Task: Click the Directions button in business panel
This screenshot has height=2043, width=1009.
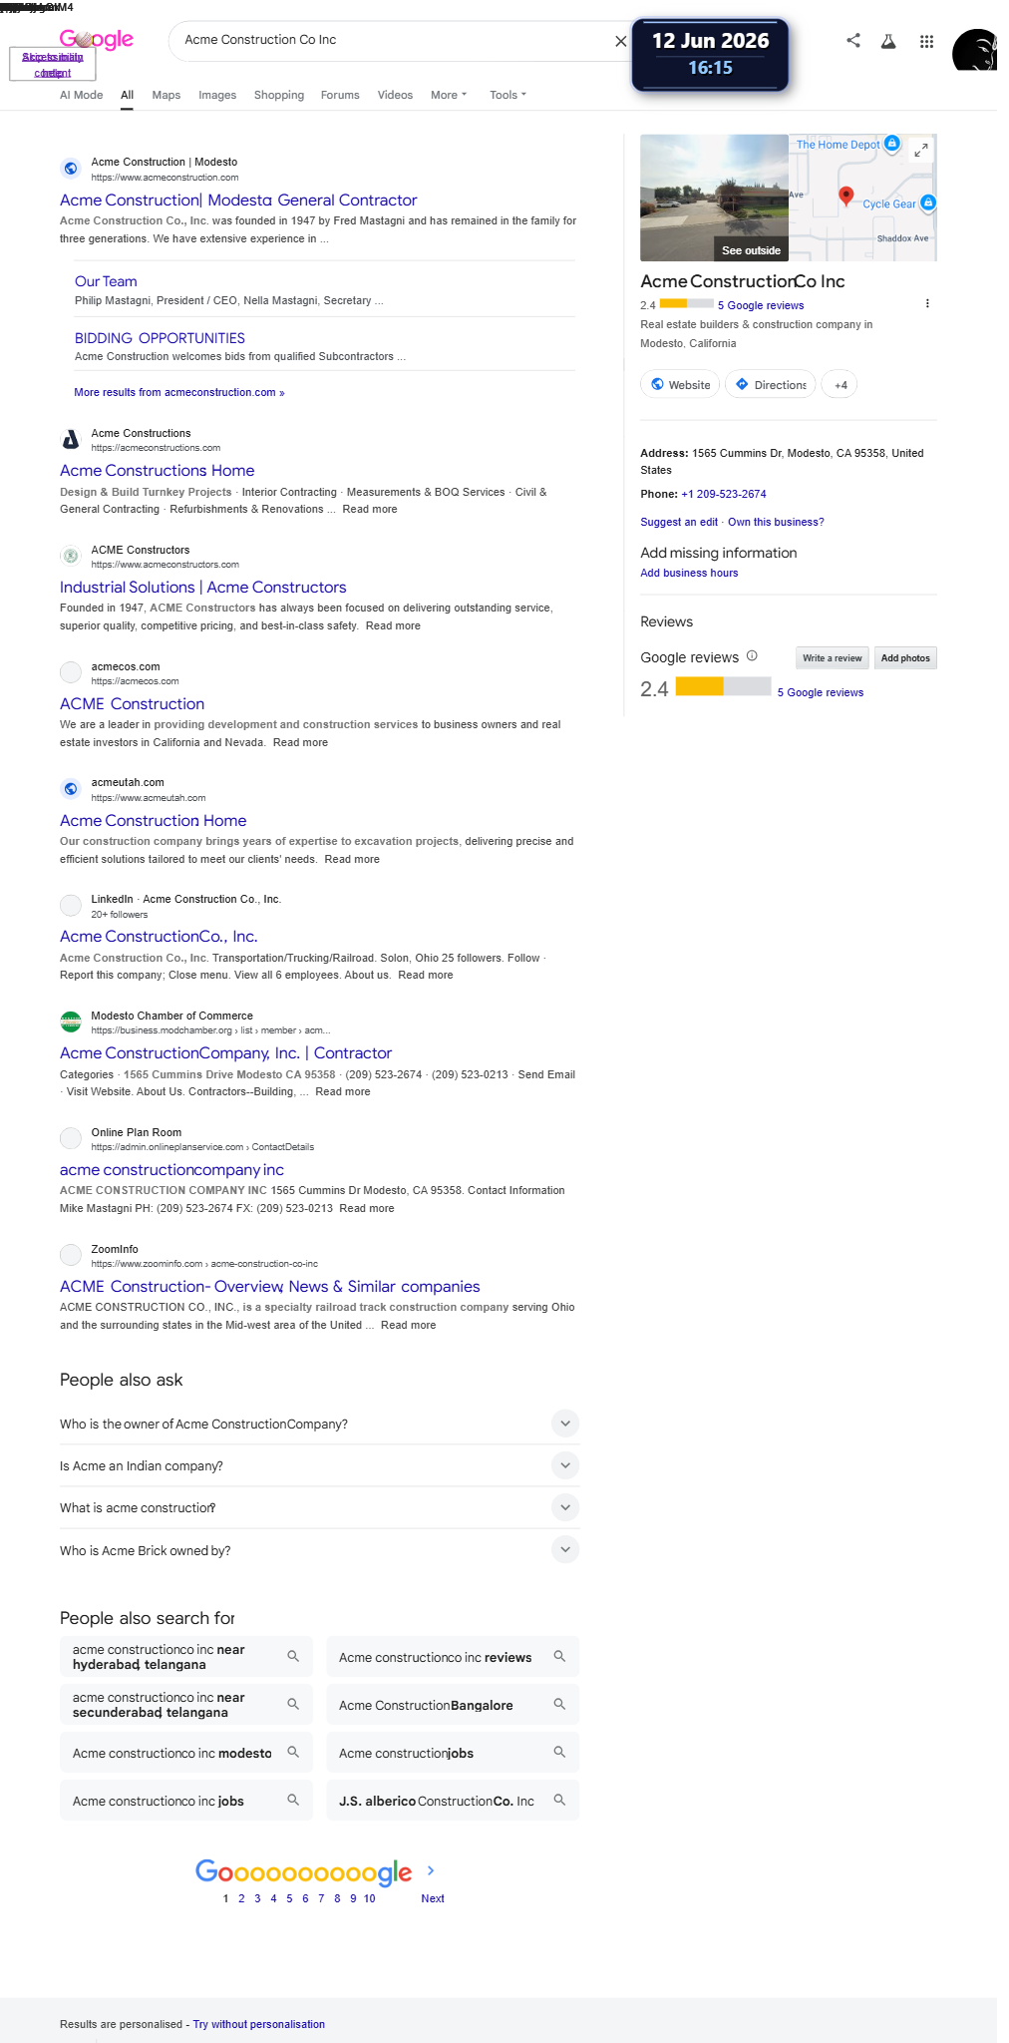Action: [771, 385]
